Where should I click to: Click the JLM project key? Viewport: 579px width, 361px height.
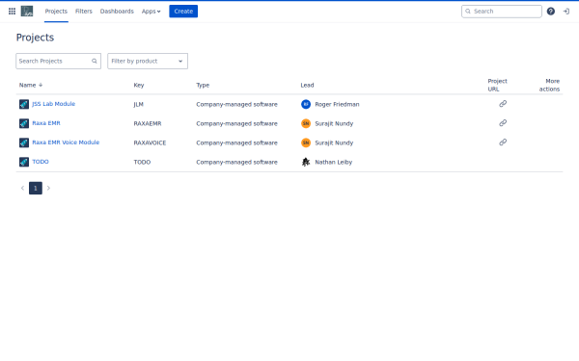[138, 104]
